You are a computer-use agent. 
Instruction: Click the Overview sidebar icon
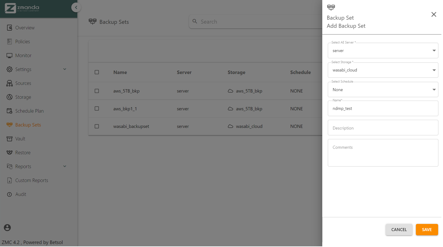pyautogui.click(x=9, y=28)
